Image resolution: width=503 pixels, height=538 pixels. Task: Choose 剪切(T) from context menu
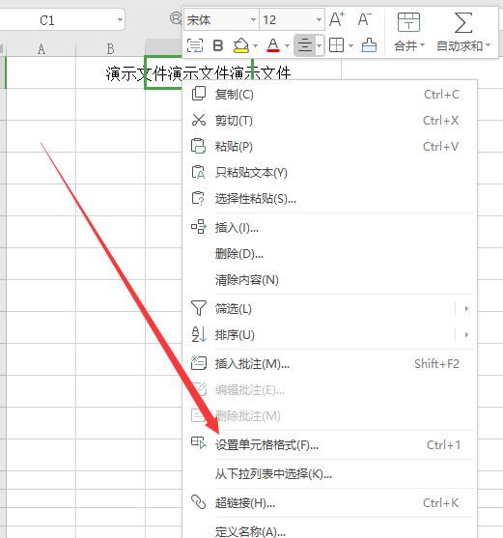tap(329, 121)
